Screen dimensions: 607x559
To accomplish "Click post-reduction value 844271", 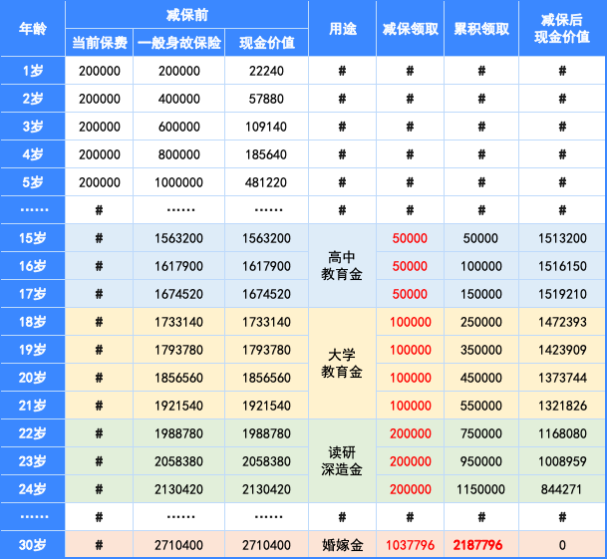I will (562, 489).
